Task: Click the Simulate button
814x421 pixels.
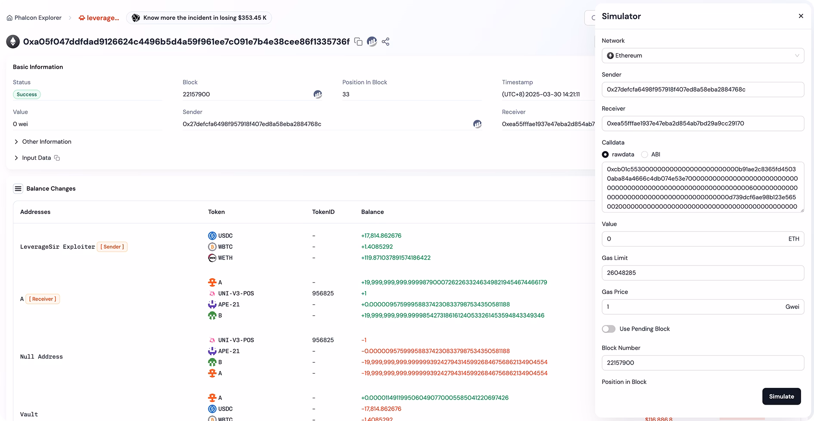Action: coord(782,396)
